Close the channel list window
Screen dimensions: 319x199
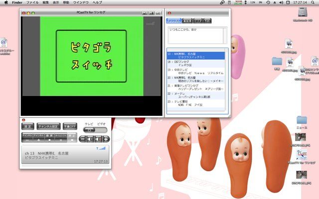169,13
